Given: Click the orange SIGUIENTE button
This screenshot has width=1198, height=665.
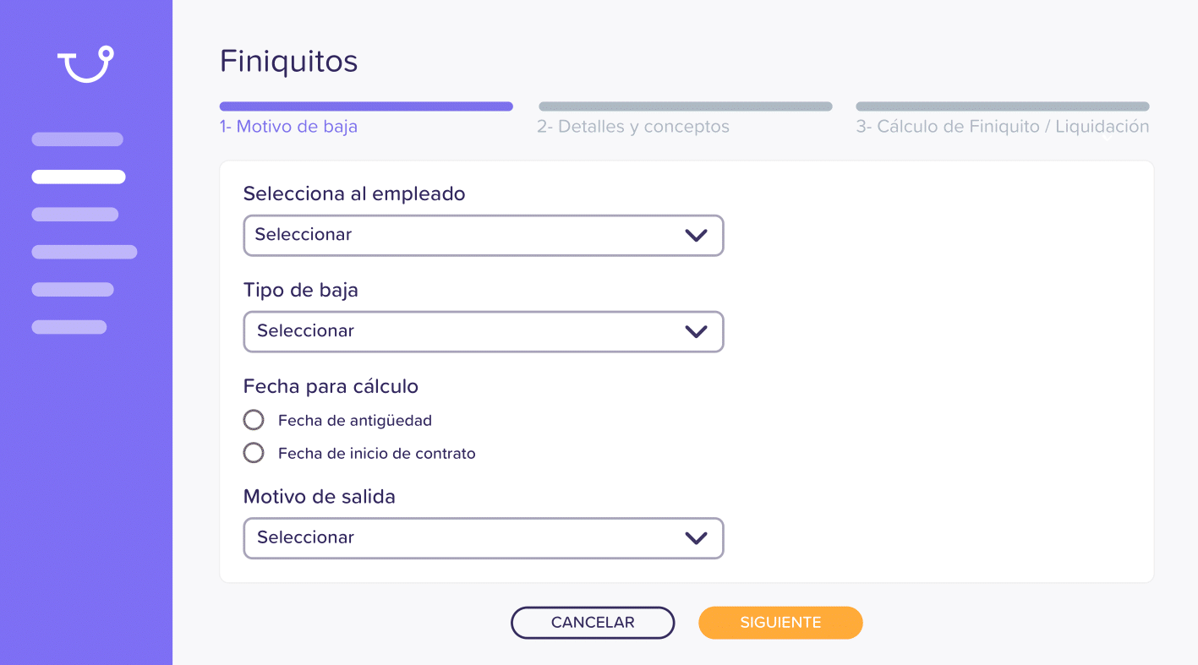Looking at the screenshot, I should (x=780, y=623).
